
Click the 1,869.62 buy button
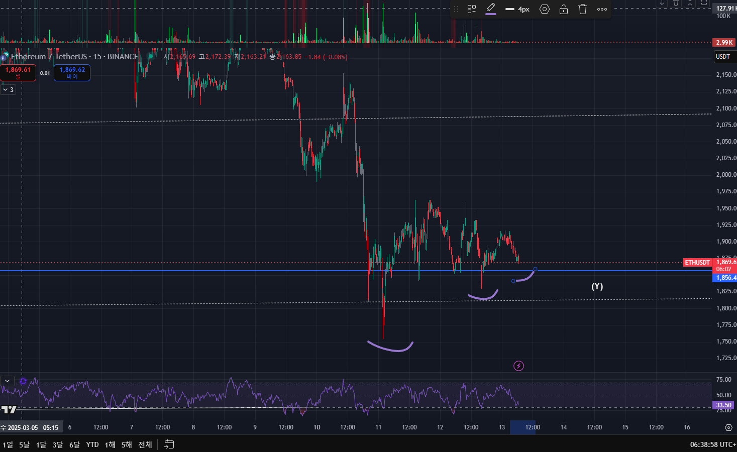tap(72, 73)
